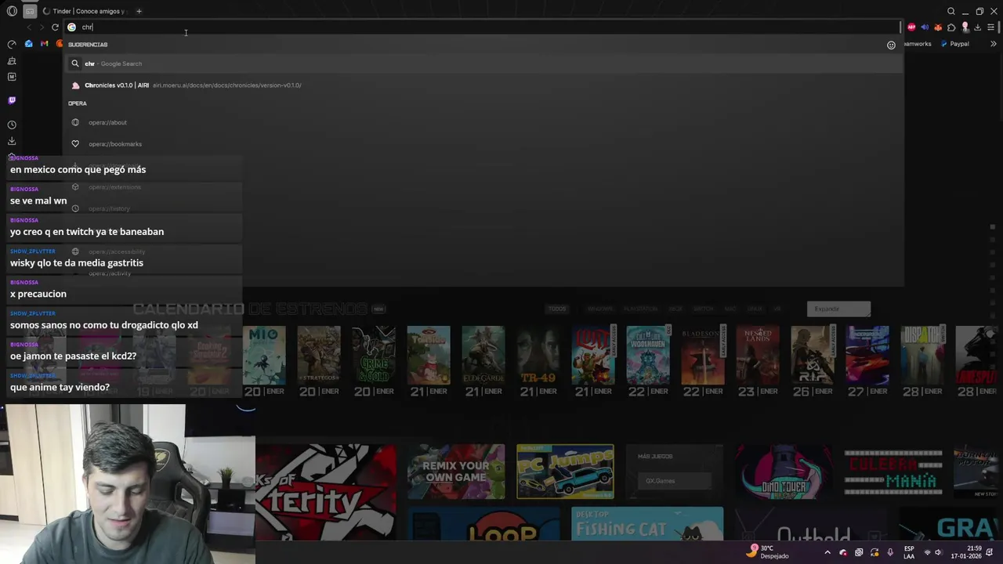The image size is (1003, 564).
Task: Go back to previous page
Action: point(29,27)
